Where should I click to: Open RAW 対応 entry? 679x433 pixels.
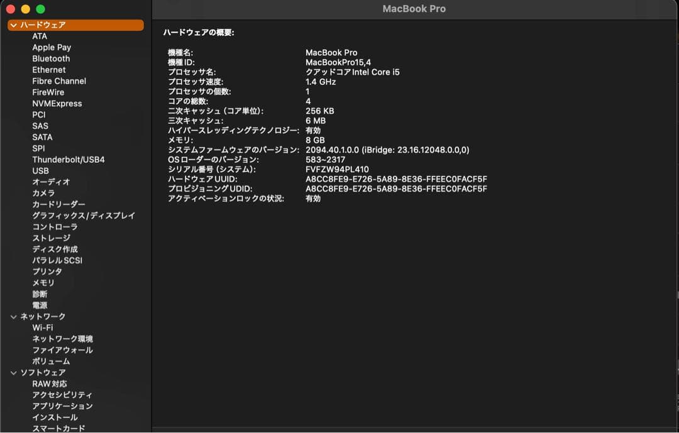[x=50, y=384]
